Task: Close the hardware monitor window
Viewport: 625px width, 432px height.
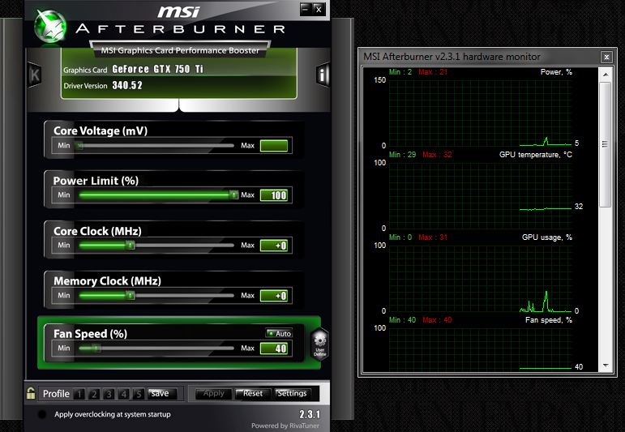Action: point(606,57)
